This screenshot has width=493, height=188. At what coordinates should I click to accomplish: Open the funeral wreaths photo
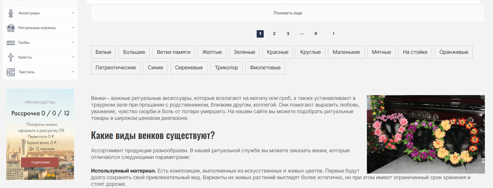tap(425, 134)
